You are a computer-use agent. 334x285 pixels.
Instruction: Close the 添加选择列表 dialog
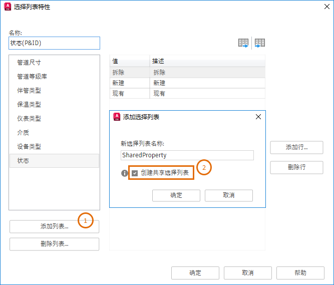(x=258, y=117)
